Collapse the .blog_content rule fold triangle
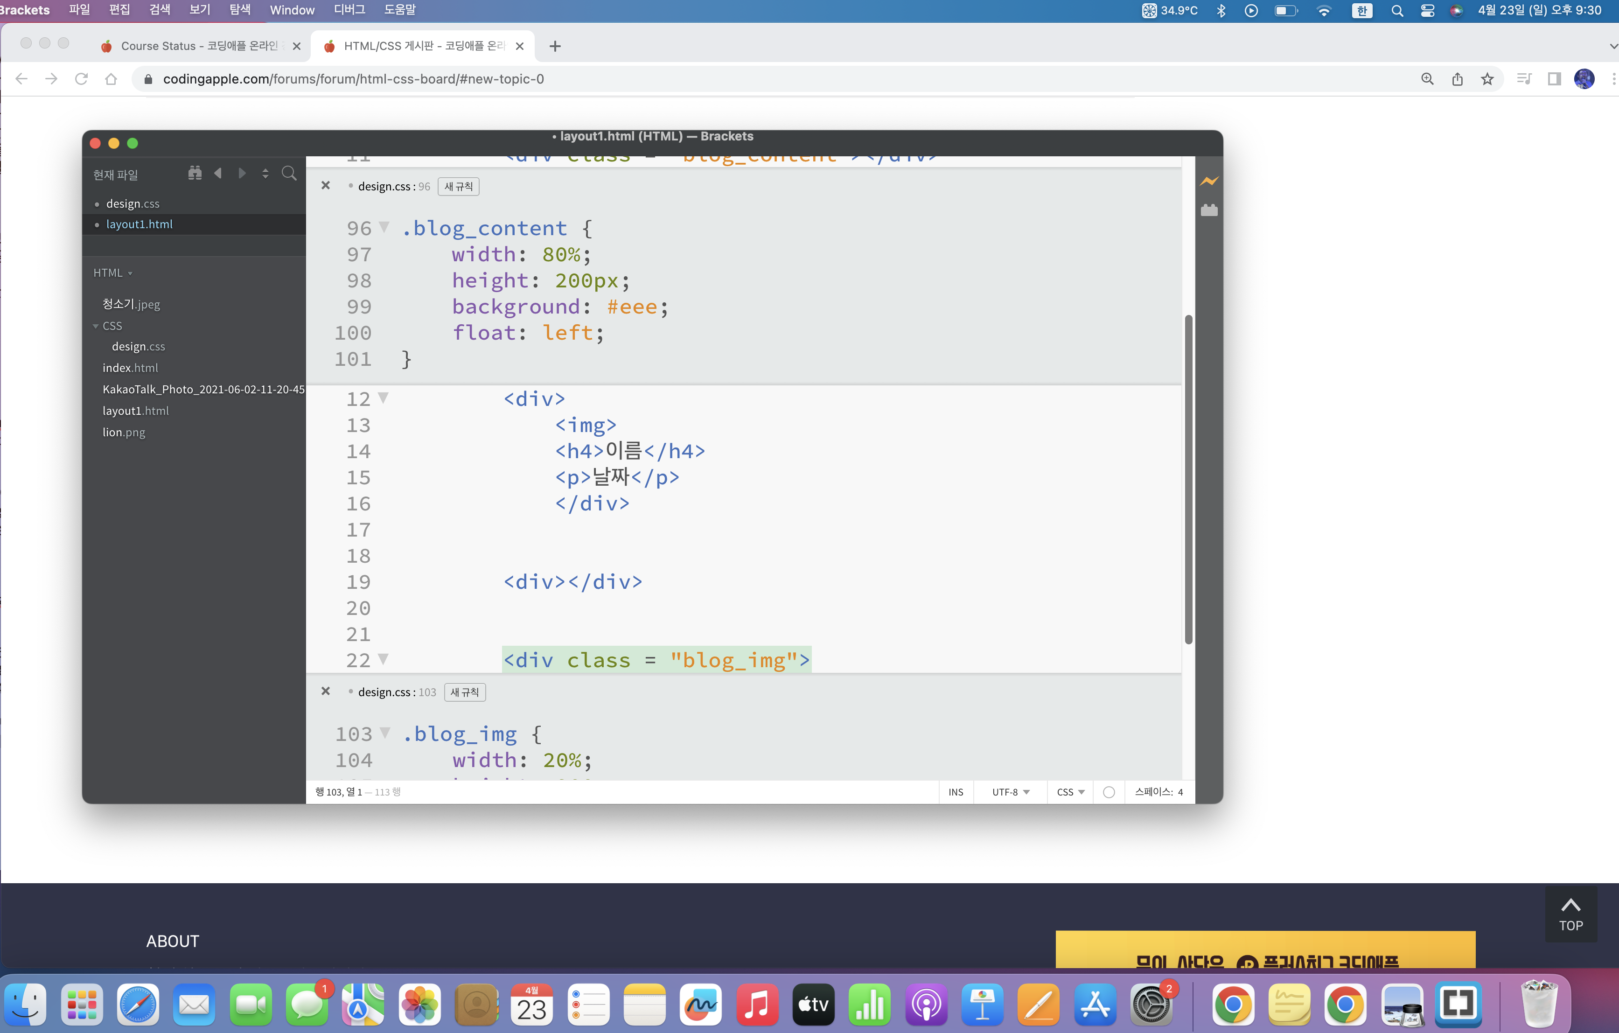 (384, 227)
